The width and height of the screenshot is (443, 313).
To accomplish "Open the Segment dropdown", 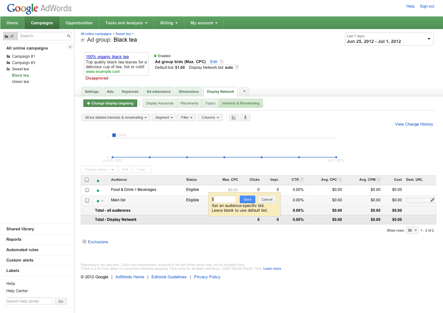I will 164,117.
